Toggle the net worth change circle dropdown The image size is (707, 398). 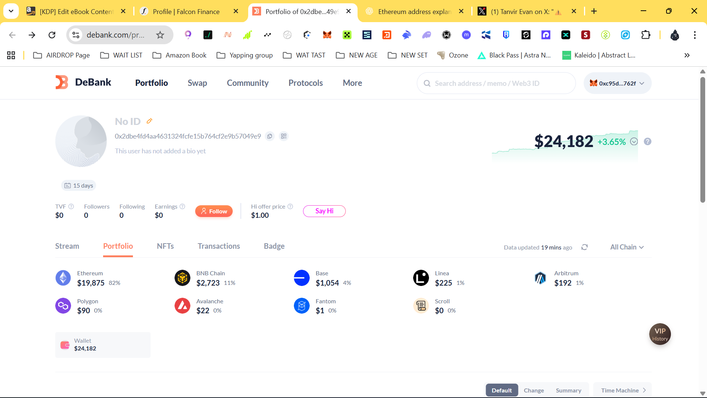click(634, 142)
